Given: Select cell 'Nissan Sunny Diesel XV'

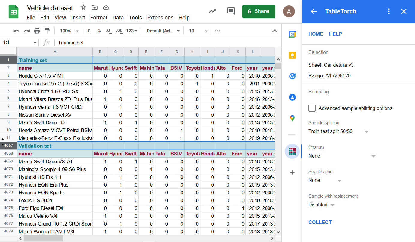Looking at the screenshot, I should [55, 115].
